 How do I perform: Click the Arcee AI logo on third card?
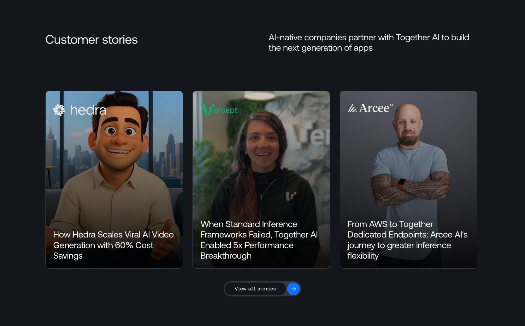point(370,108)
